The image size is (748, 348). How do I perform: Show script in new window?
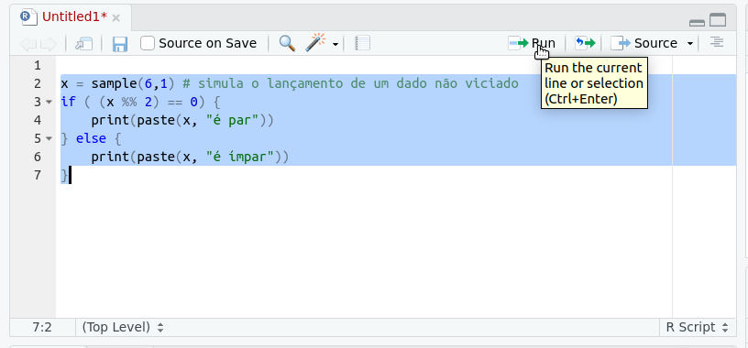click(84, 44)
